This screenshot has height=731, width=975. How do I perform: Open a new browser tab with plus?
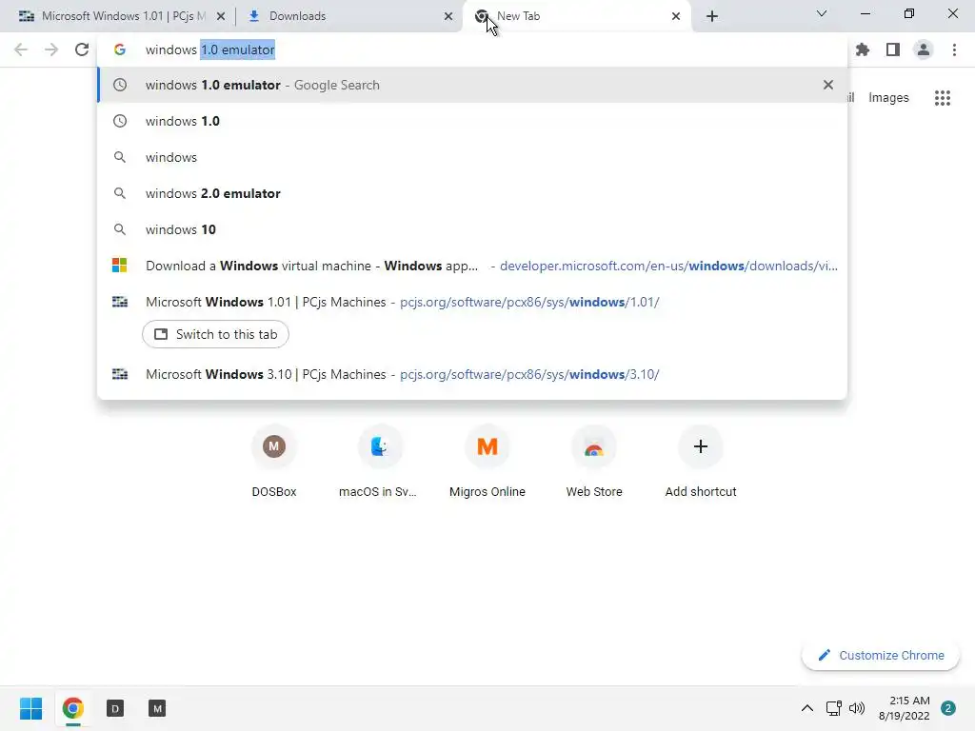coord(712,16)
